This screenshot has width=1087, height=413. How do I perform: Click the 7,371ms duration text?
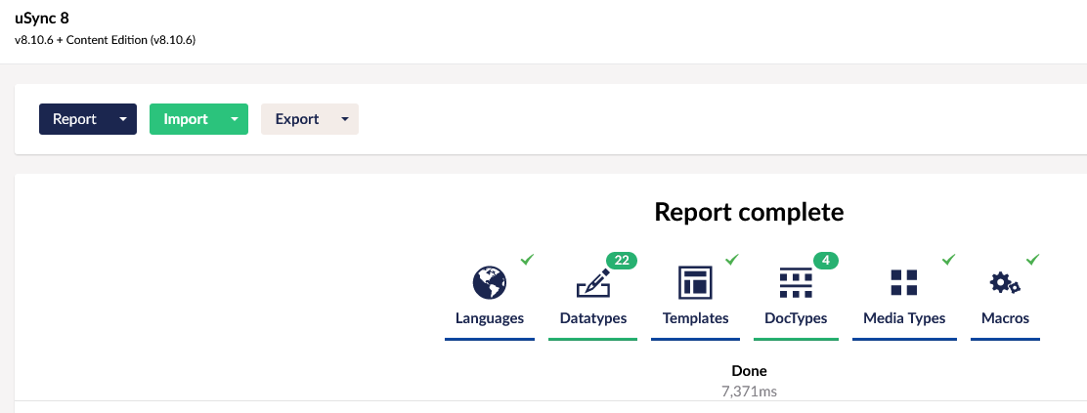click(x=750, y=392)
